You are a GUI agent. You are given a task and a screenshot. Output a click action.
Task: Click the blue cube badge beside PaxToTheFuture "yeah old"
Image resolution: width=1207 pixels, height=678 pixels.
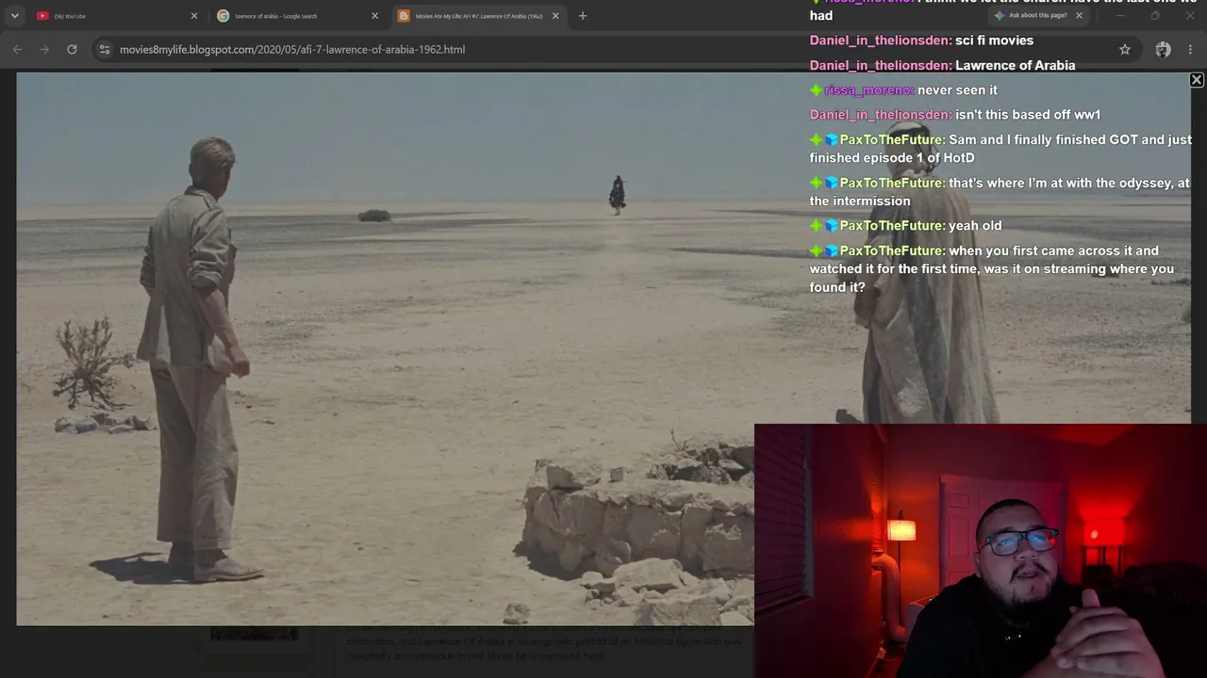[x=832, y=226]
